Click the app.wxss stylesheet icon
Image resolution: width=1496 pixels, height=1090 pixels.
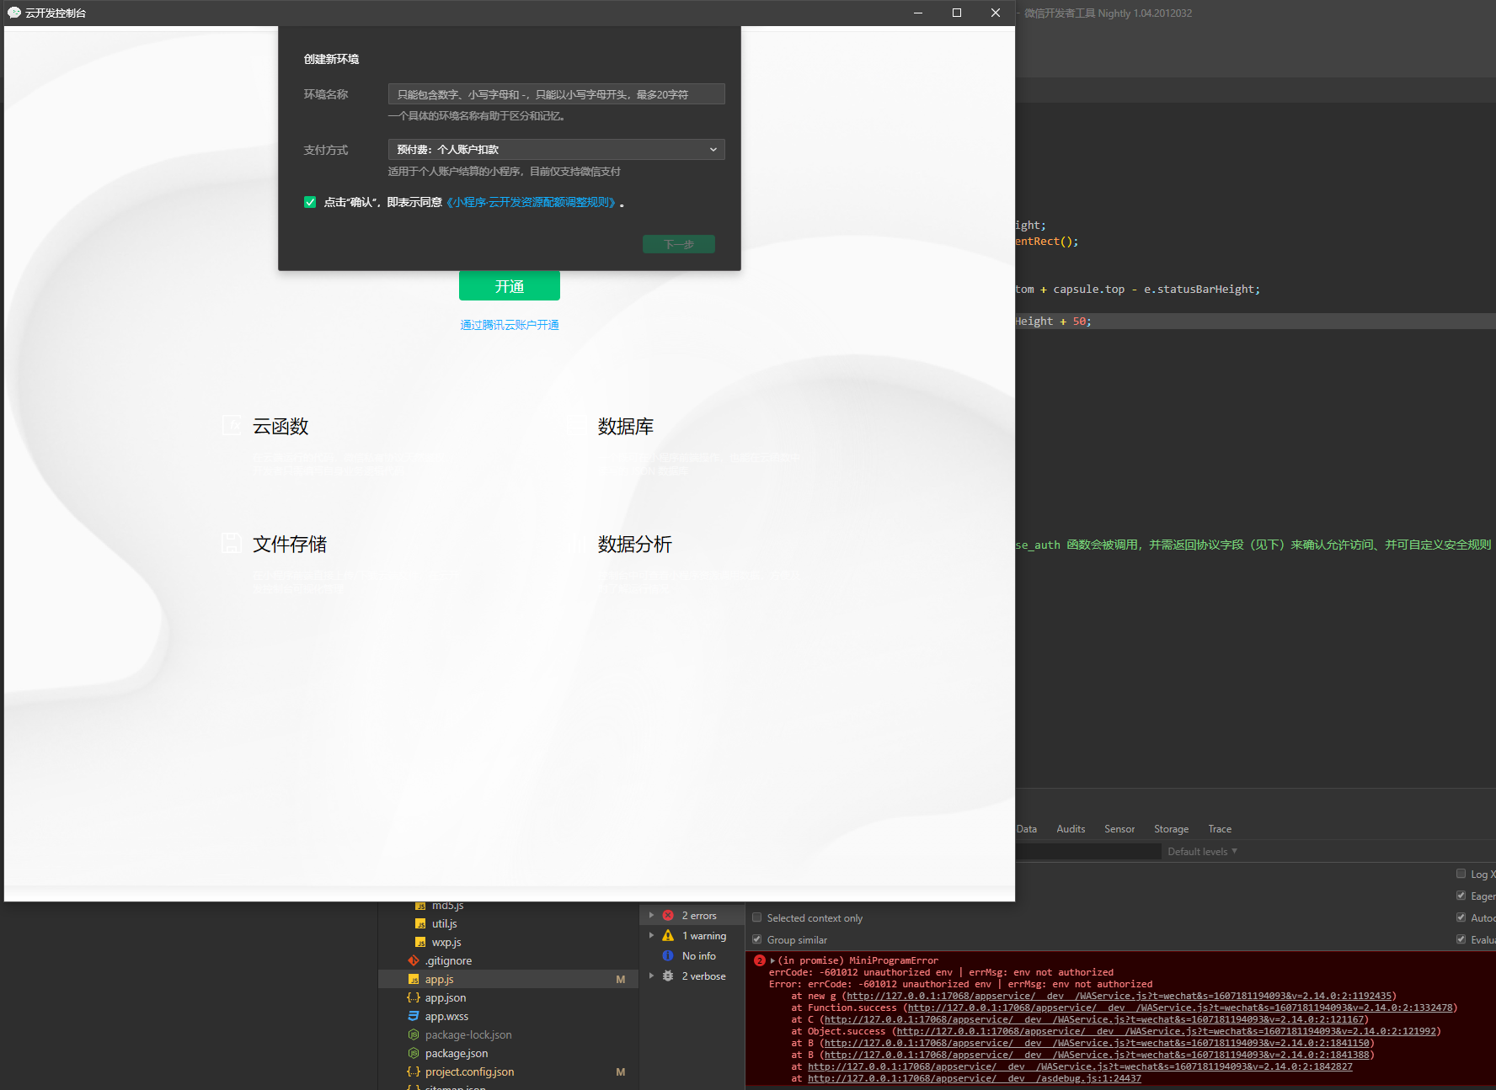point(414,1017)
